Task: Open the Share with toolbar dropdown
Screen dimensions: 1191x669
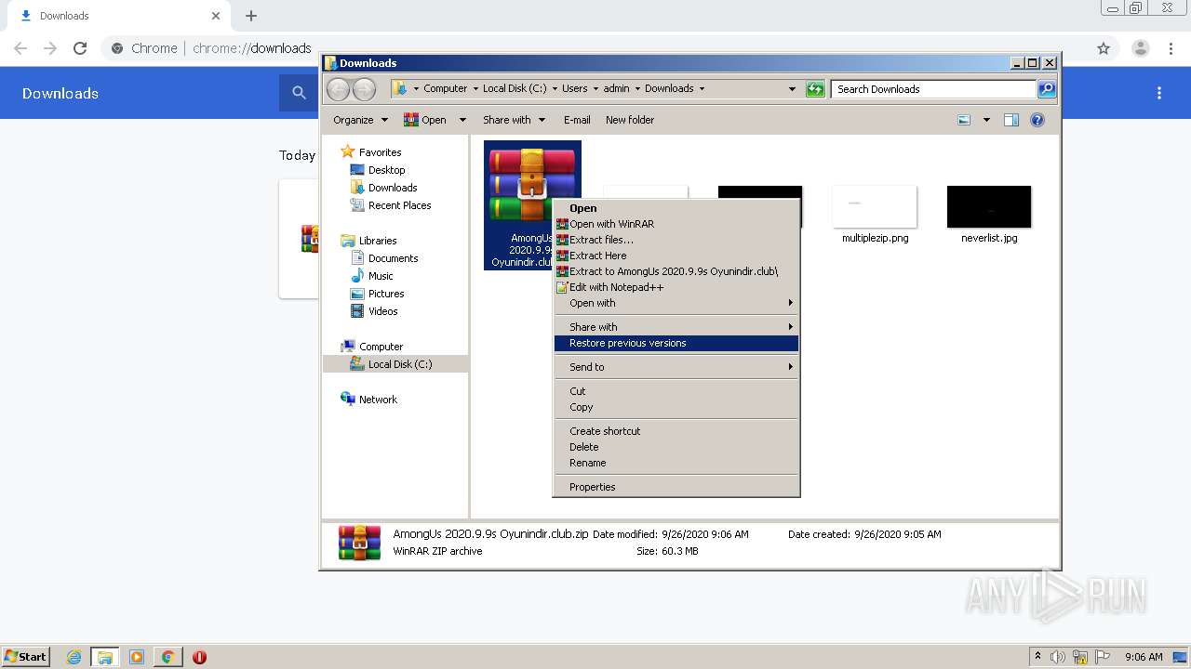Action: (514, 120)
